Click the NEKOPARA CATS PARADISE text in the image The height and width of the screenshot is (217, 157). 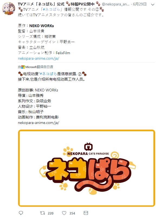88,154
